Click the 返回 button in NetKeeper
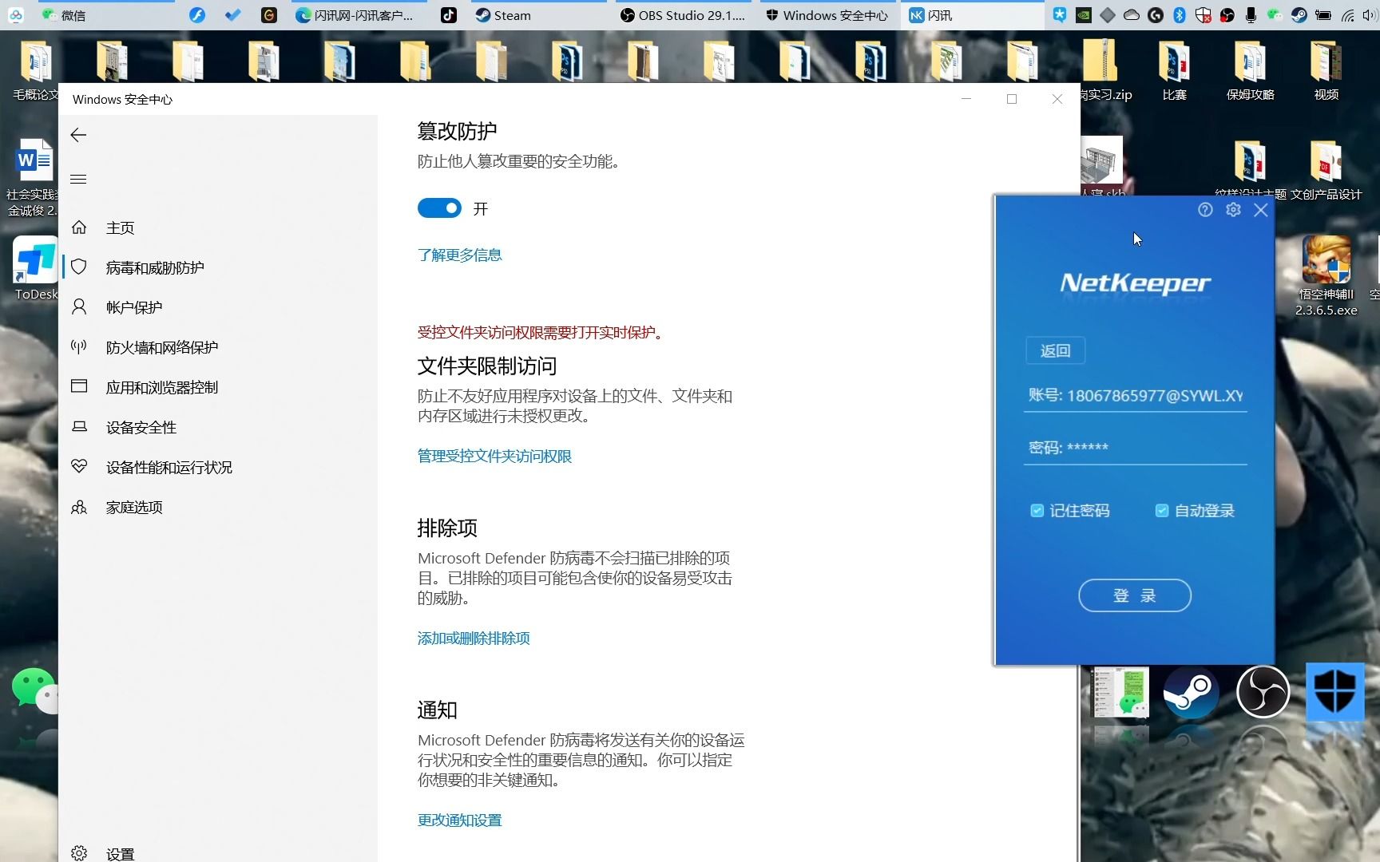Viewport: 1380px width, 862px height. click(x=1055, y=350)
